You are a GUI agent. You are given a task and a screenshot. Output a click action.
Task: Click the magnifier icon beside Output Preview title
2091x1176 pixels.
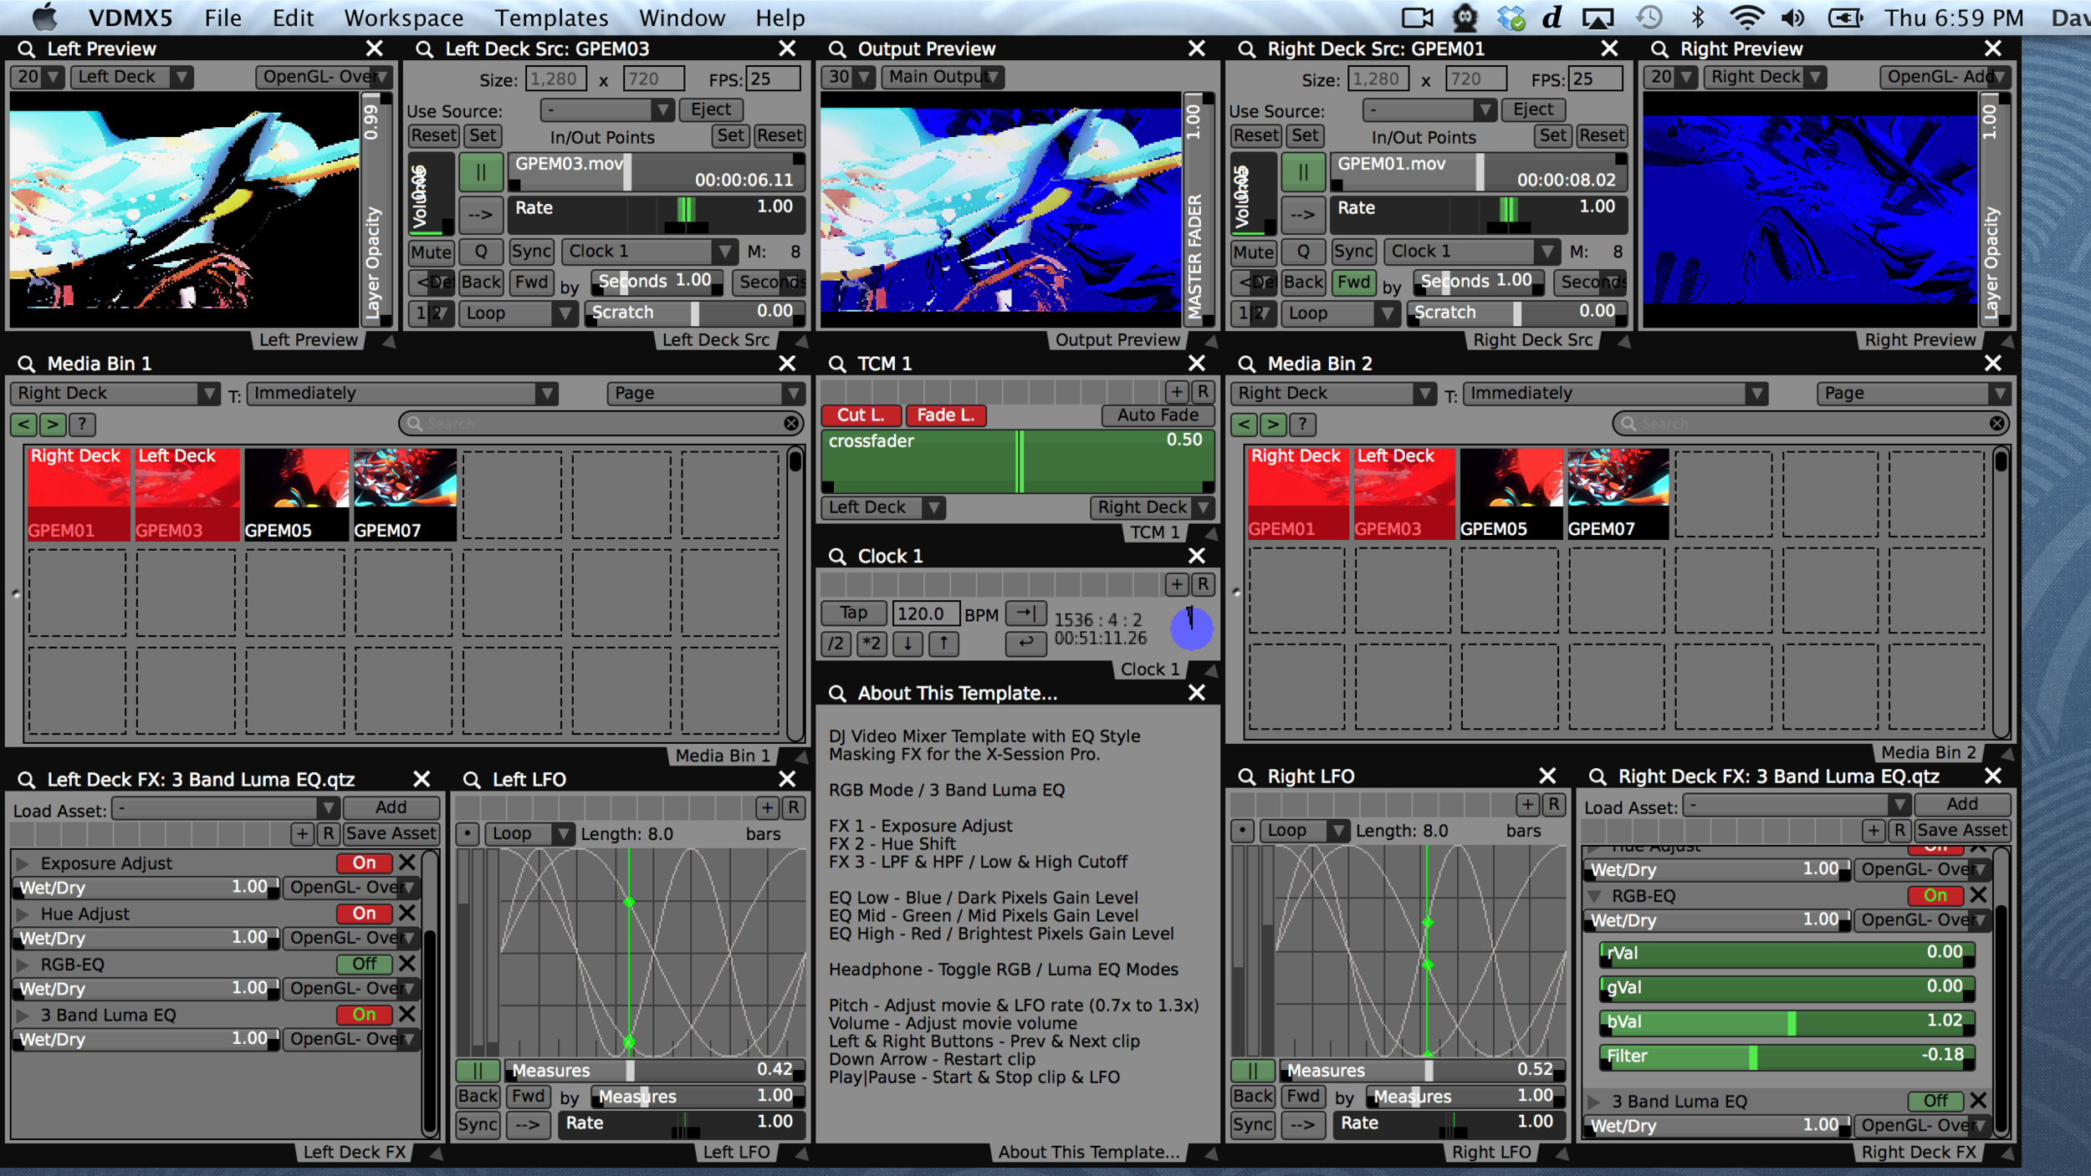point(836,48)
